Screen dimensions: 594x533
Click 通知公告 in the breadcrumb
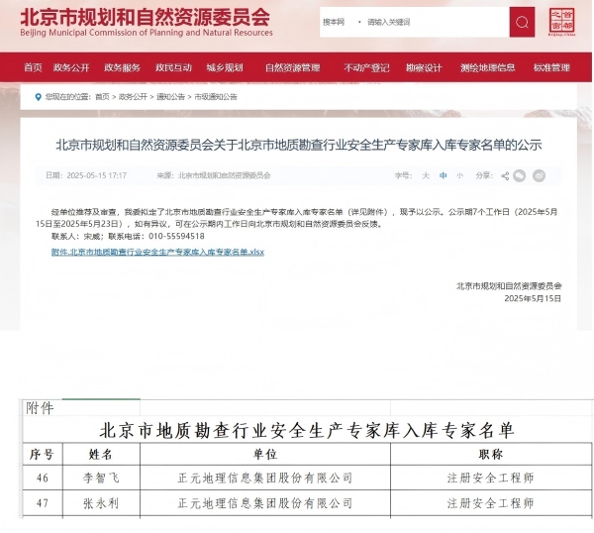[x=170, y=97]
